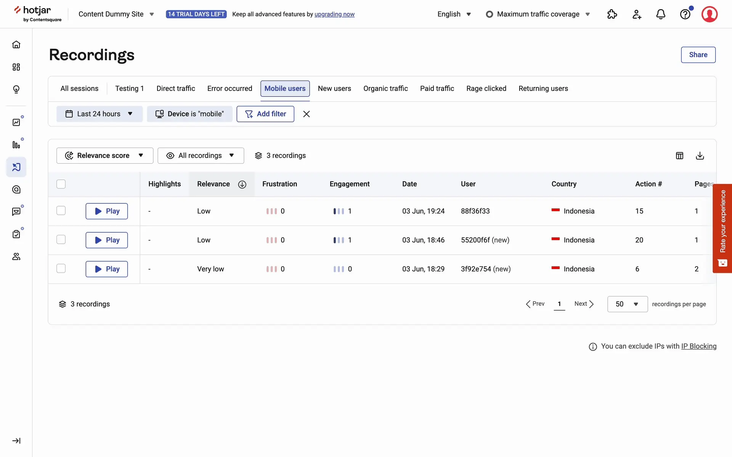Select the All sessions tab
This screenshot has height=457, width=732.
point(79,88)
